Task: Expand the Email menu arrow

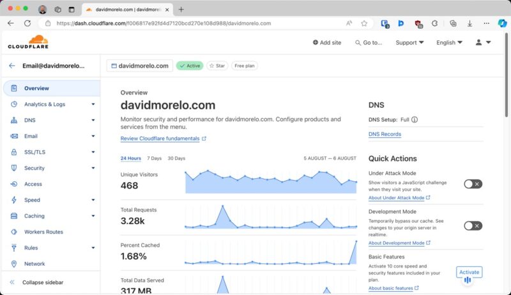Action: (x=93, y=136)
